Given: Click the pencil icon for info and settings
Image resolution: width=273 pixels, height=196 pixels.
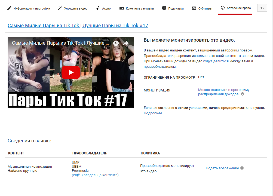Looking at the screenshot, I should coord(9,8).
